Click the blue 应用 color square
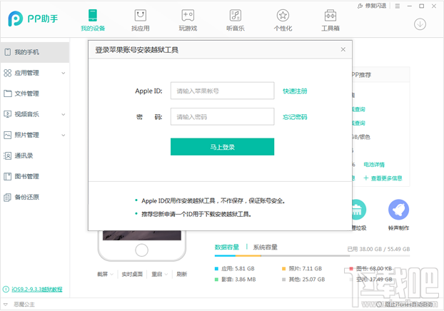The height and width of the screenshot is (311, 444). [x=216, y=268]
